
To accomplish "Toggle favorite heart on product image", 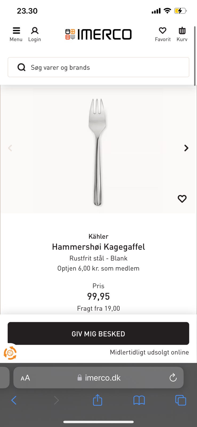I will (x=182, y=199).
